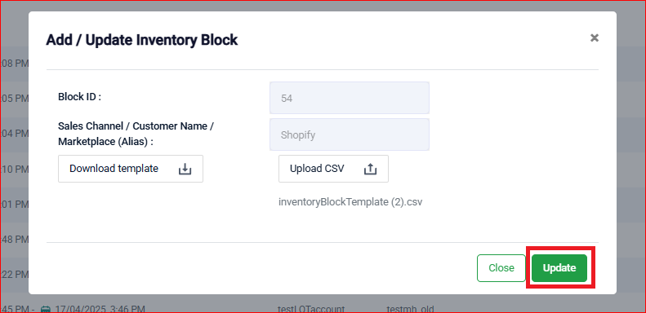Click the Download template button label
Image resolution: width=646 pixels, height=313 pixels.
pos(114,169)
